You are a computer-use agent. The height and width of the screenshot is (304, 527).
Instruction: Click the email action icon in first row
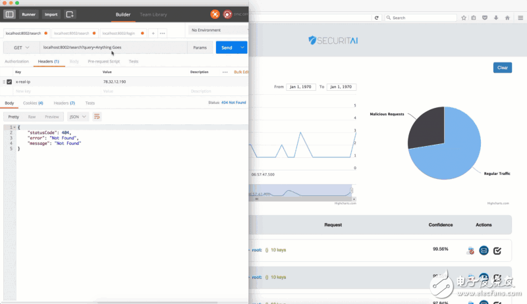pos(484,250)
